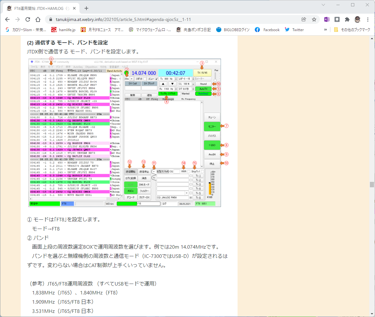The height and width of the screenshot is (317, 375).
Task: Open the Twitter bookmark
Action: pos(294,30)
